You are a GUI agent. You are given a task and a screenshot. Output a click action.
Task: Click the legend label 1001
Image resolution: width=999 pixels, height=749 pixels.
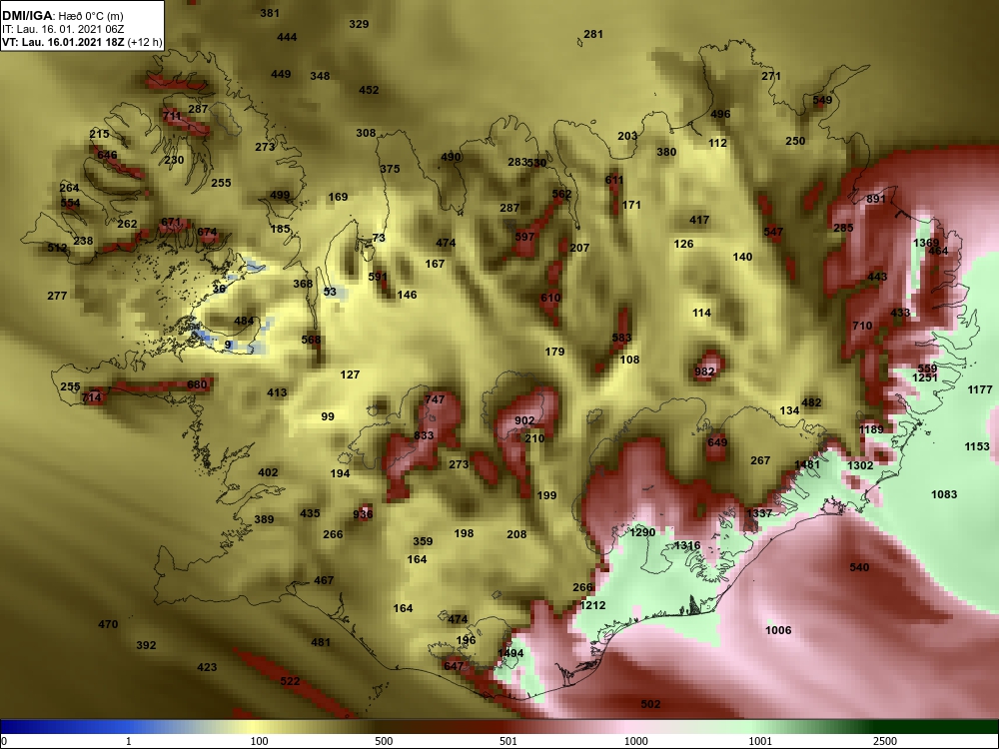760,741
